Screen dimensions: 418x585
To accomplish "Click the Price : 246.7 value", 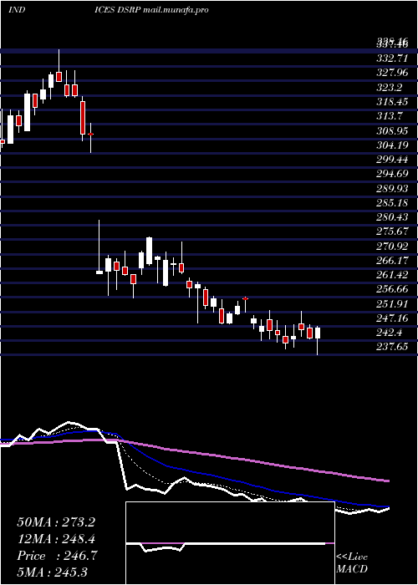I will (57, 556).
